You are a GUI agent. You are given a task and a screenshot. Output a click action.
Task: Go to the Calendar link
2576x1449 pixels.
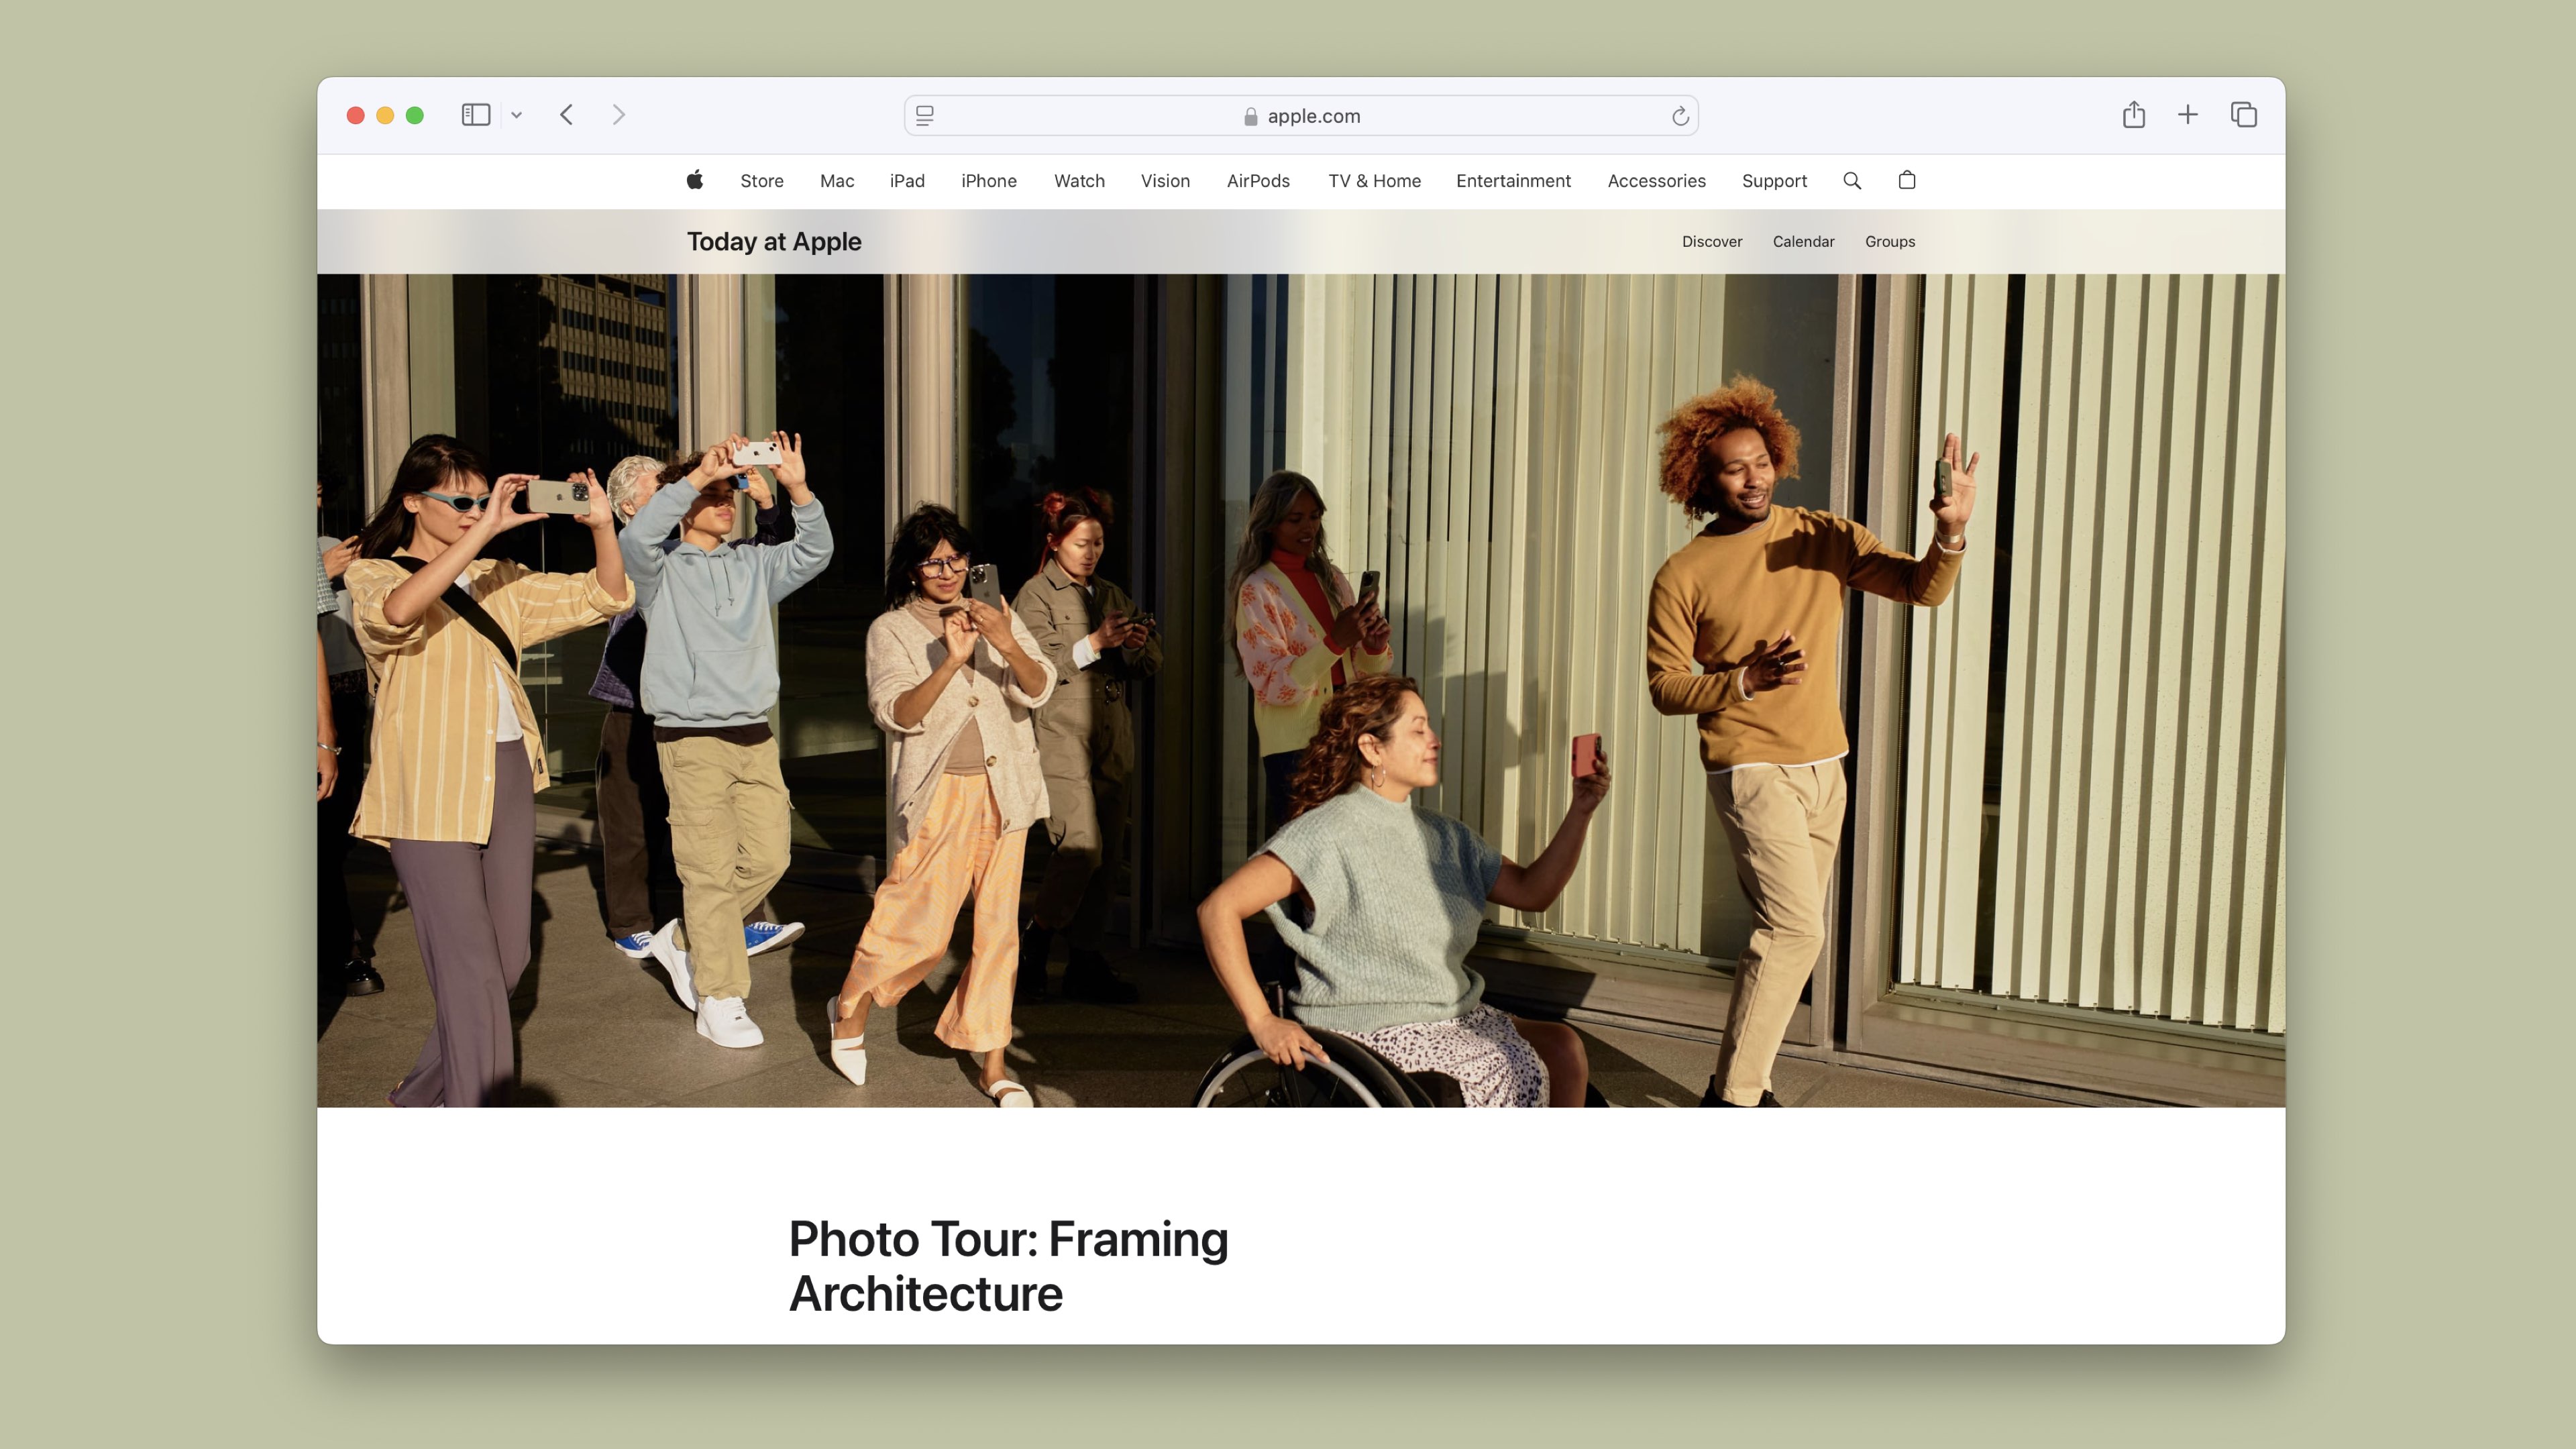pyautogui.click(x=1803, y=242)
